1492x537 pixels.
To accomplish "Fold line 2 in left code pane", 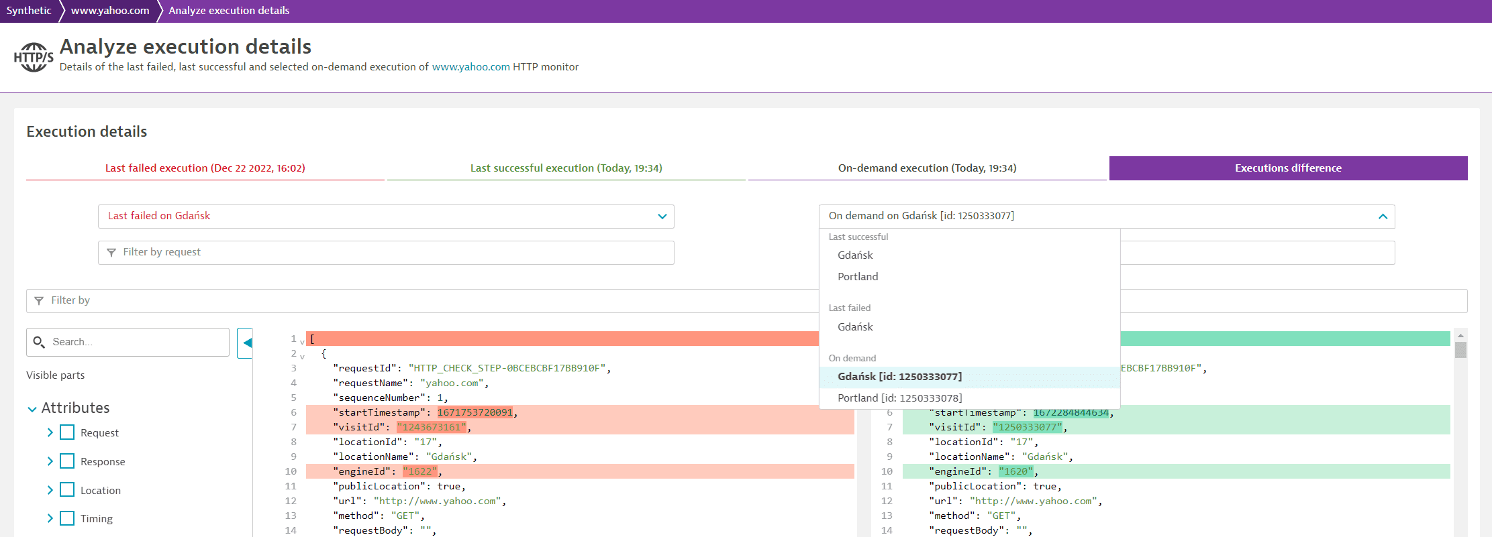I will [x=302, y=357].
